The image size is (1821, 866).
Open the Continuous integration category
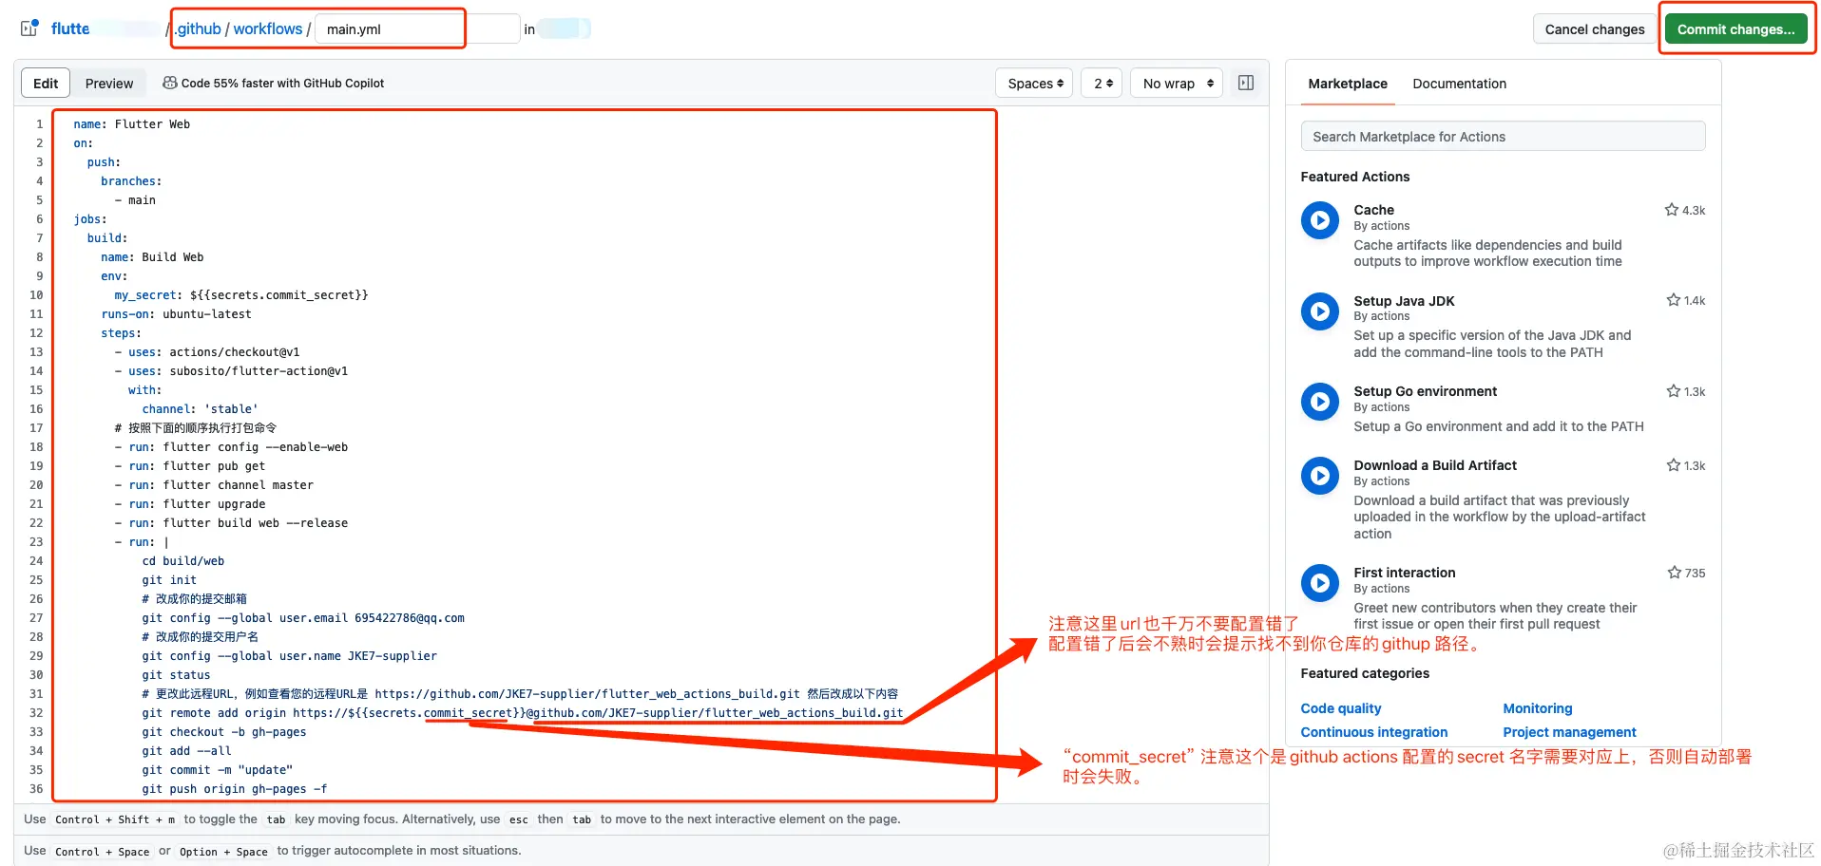1373,732
